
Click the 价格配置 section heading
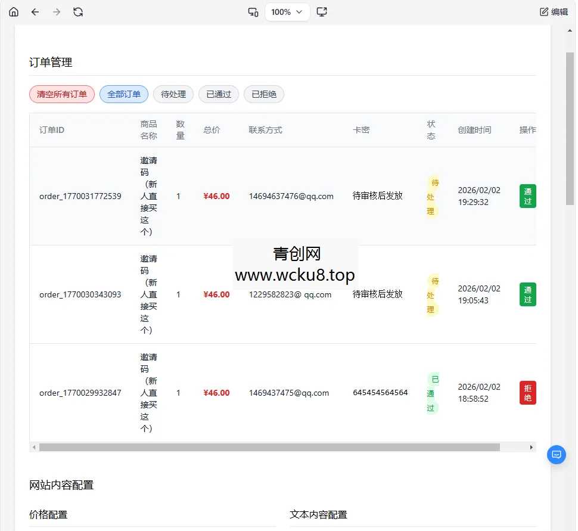(48, 514)
